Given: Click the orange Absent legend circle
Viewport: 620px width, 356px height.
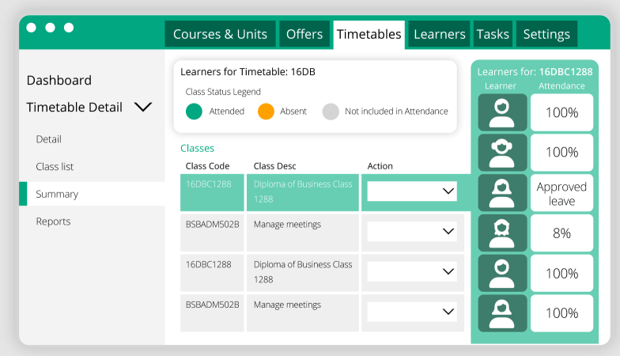Looking at the screenshot, I should [x=266, y=112].
